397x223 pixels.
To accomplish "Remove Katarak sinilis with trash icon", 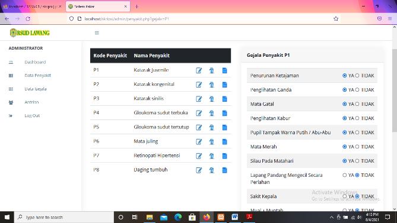I will tap(212, 99).
